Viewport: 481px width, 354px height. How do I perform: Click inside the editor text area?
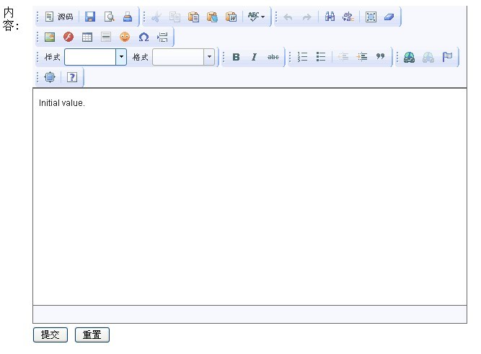point(250,196)
